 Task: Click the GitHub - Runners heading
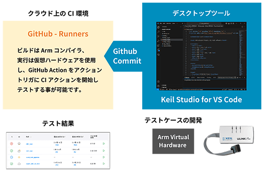tap(58, 34)
